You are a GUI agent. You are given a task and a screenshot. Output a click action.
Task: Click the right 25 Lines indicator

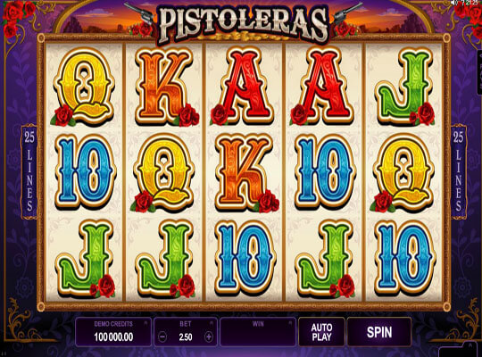pos(458,171)
